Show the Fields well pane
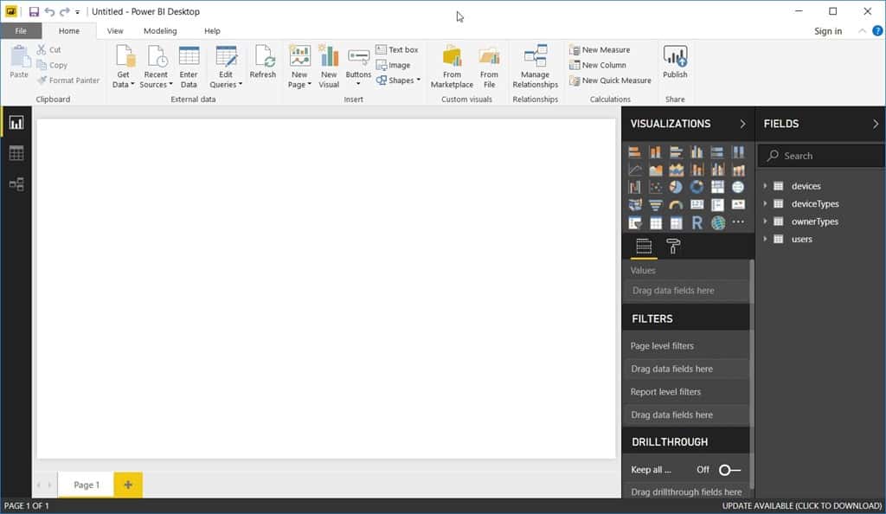This screenshot has height=514, width=886. point(644,247)
